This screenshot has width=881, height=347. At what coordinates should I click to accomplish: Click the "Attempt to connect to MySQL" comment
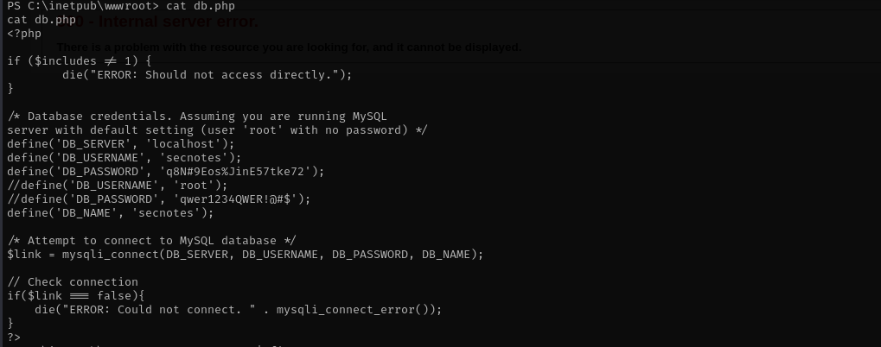(x=151, y=241)
